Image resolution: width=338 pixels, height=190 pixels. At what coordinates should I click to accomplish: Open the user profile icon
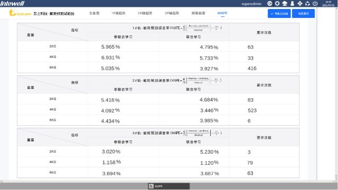tap(292, 4)
